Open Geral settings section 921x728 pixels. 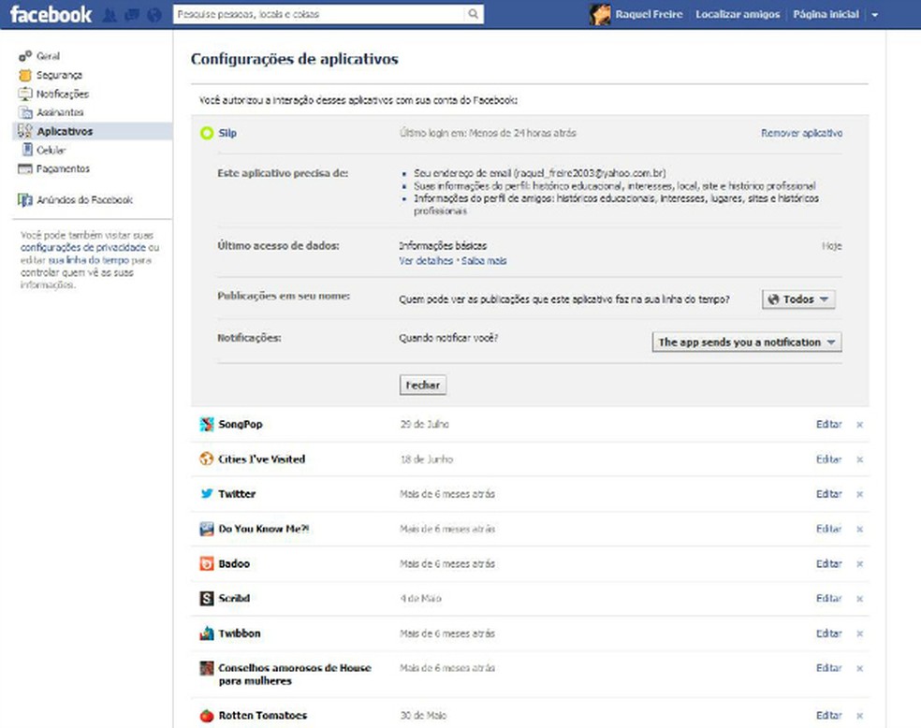coord(48,56)
